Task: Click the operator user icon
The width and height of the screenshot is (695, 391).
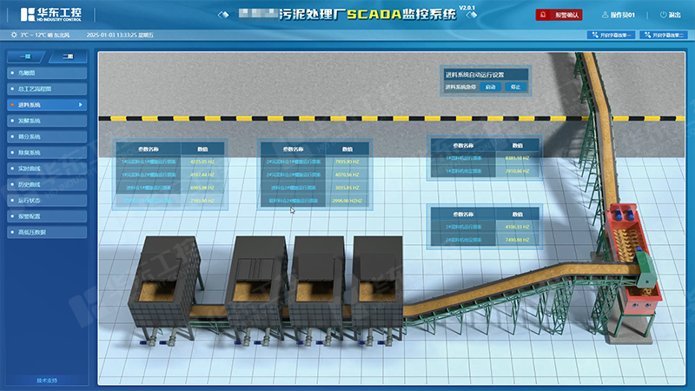Action: pos(604,15)
